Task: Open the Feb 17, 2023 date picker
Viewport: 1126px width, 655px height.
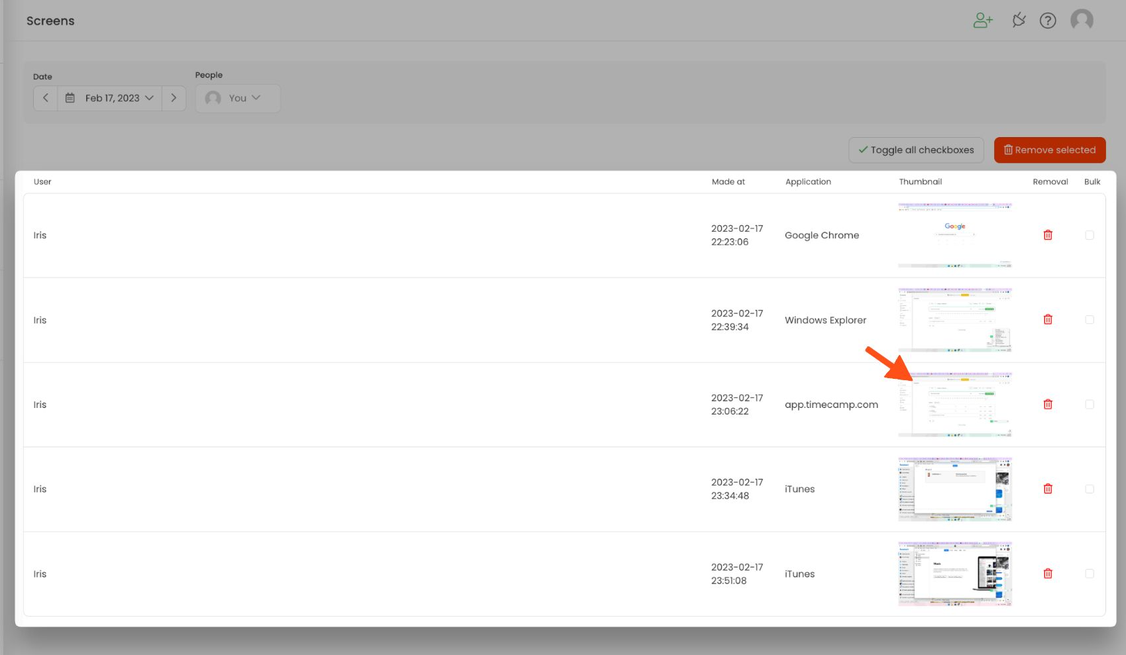Action: (x=109, y=98)
